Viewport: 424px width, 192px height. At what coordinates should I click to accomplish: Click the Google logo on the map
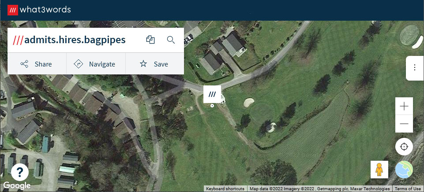tap(17, 185)
